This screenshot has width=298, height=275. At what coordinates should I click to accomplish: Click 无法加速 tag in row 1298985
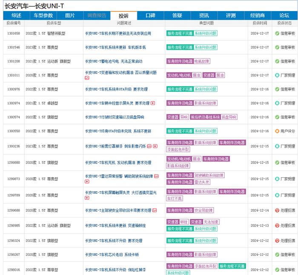click(211, 222)
